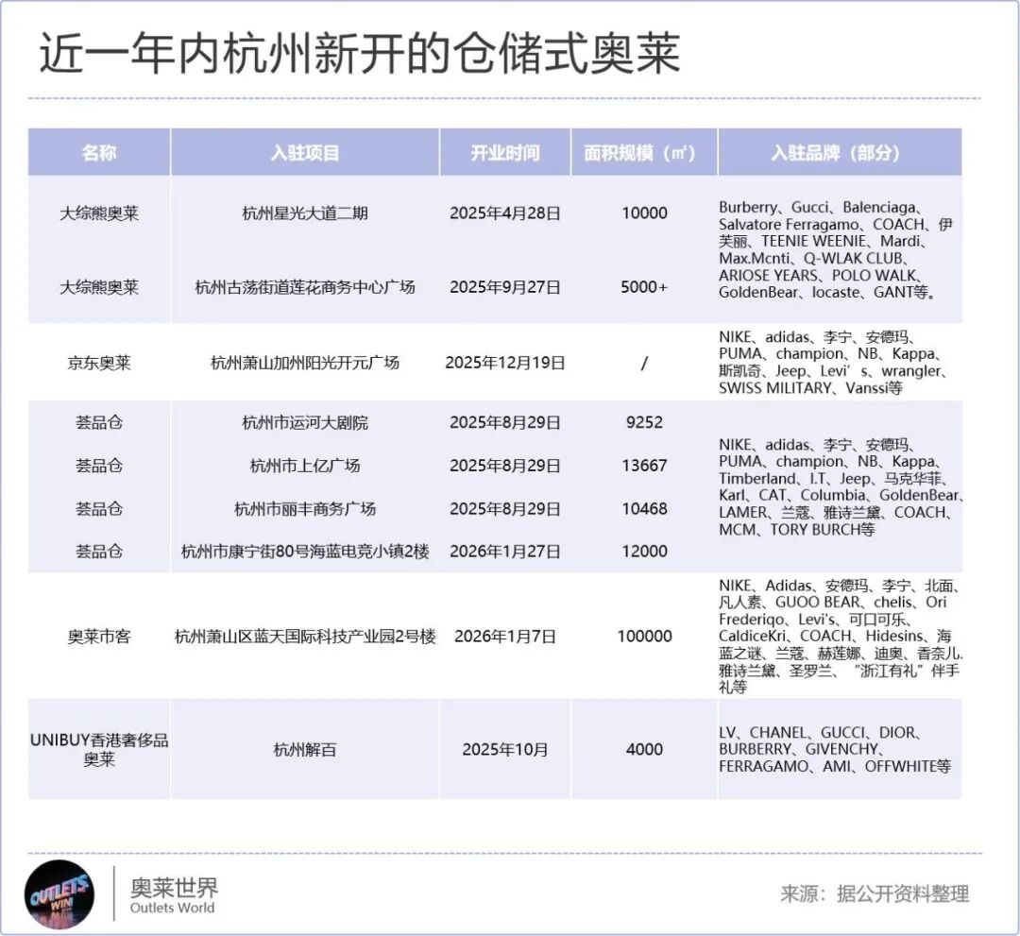The width and height of the screenshot is (1020, 936).
Task: Click the area value 9252
Action: point(644,422)
